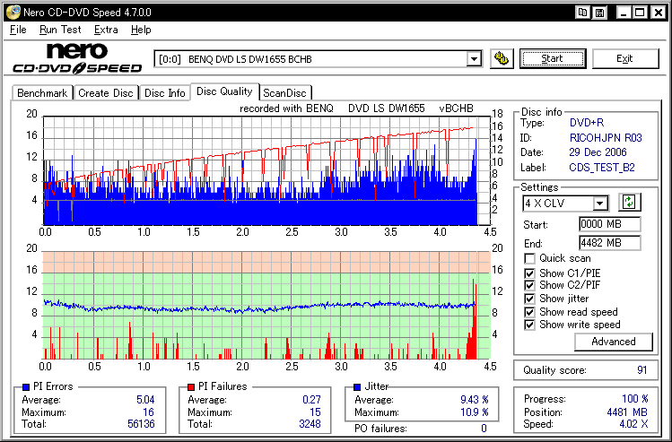This screenshot has height=442, width=672.
Task: Click the Nero CD-DVD Speed logo
Action: [x=76, y=58]
